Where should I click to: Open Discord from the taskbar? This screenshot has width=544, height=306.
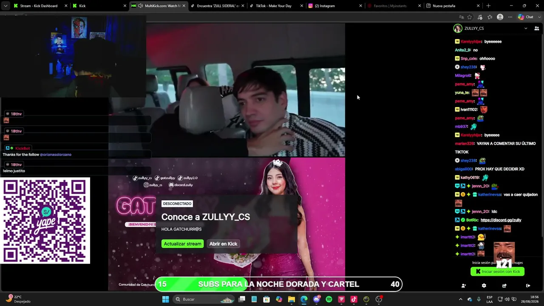(317, 299)
